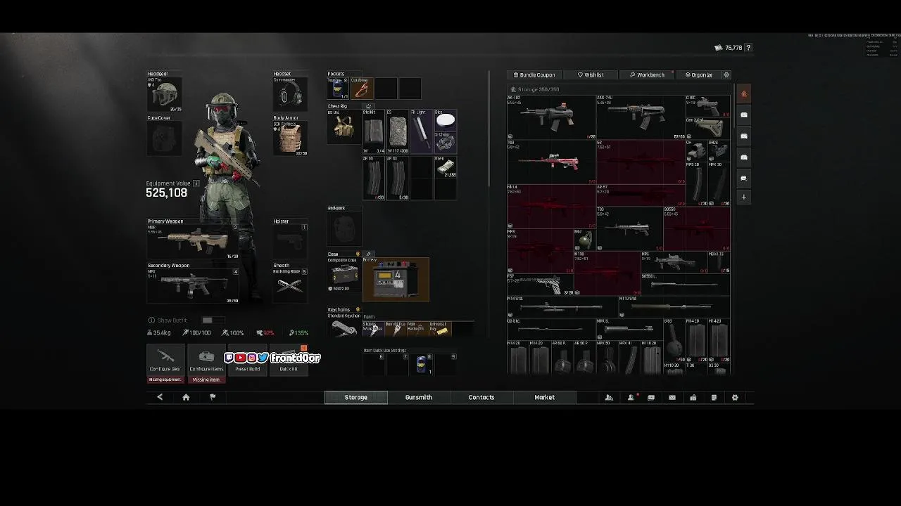Select the Universal Key in keychain
Viewport: 901px width, 506px height.
pos(440,329)
